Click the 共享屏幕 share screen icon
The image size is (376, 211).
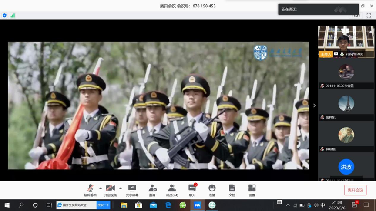(x=132, y=190)
